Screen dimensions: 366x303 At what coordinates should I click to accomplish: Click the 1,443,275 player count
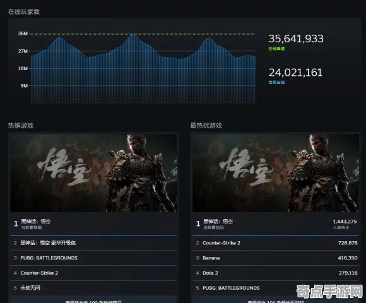(345, 222)
